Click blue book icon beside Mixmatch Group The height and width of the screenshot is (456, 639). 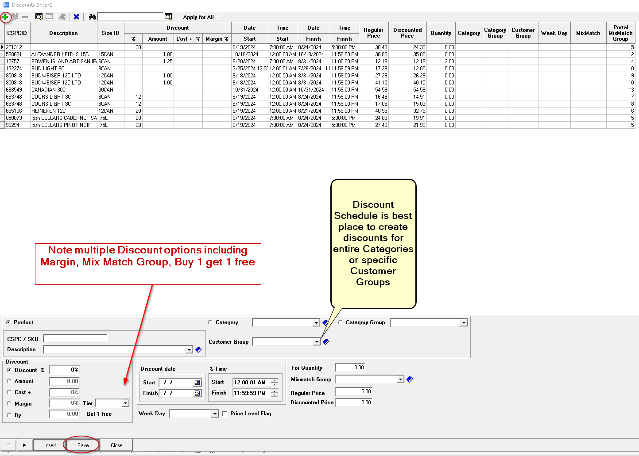410,379
